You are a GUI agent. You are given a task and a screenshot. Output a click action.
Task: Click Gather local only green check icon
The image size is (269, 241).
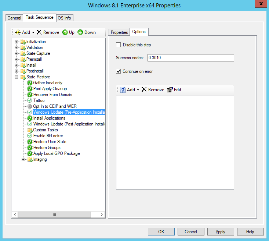point(30,83)
